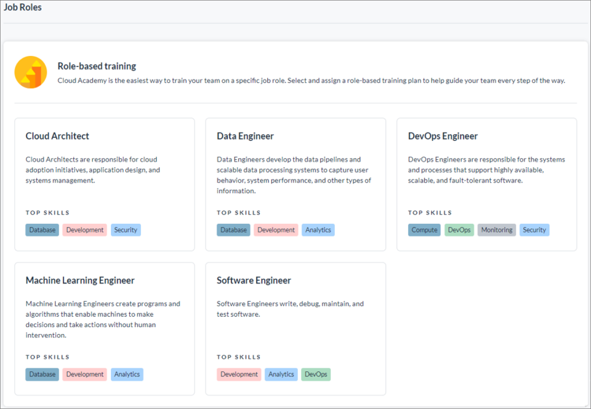The height and width of the screenshot is (409, 591).
Task: Select Database tag under Machine Learning Engineer
Action: (x=42, y=375)
